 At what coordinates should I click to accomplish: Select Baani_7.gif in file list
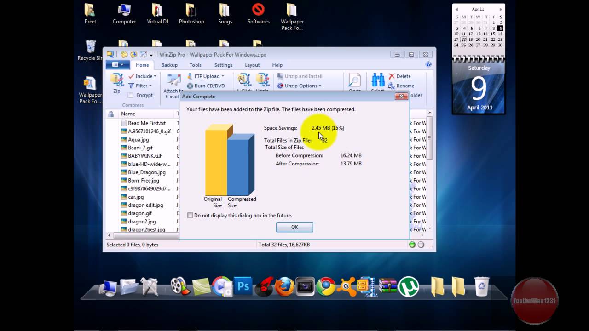click(x=140, y=148)
